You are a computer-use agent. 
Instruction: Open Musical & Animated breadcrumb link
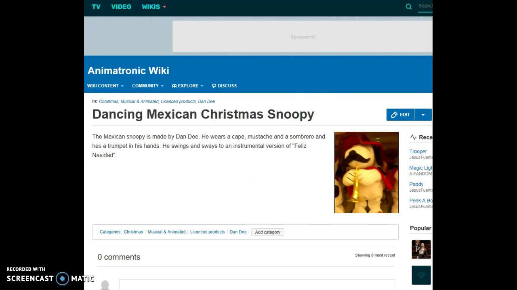click(x=140, y=101)
